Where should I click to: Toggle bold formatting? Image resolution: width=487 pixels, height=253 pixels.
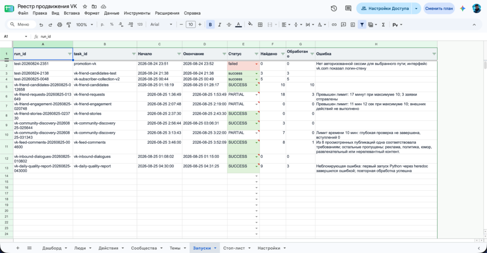pyautogui.click(x=210, y=25)
